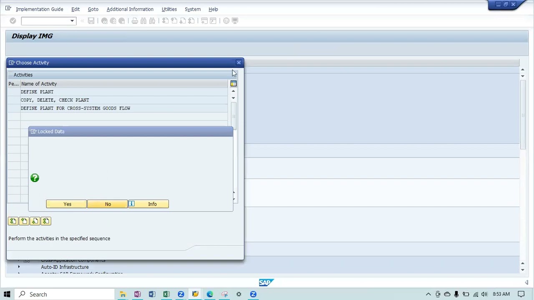Click the Name of Activity column header

click(x=124, y=84)
